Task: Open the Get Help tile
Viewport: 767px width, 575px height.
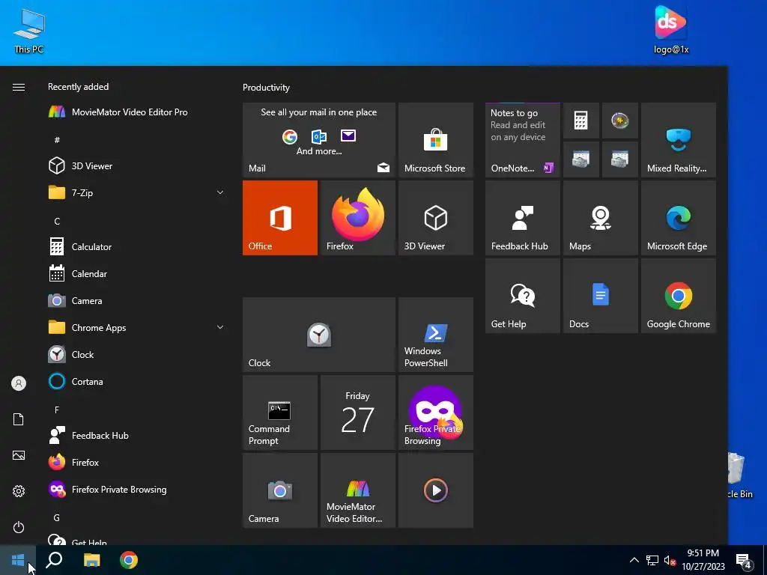Action: (x=522, y=296)
